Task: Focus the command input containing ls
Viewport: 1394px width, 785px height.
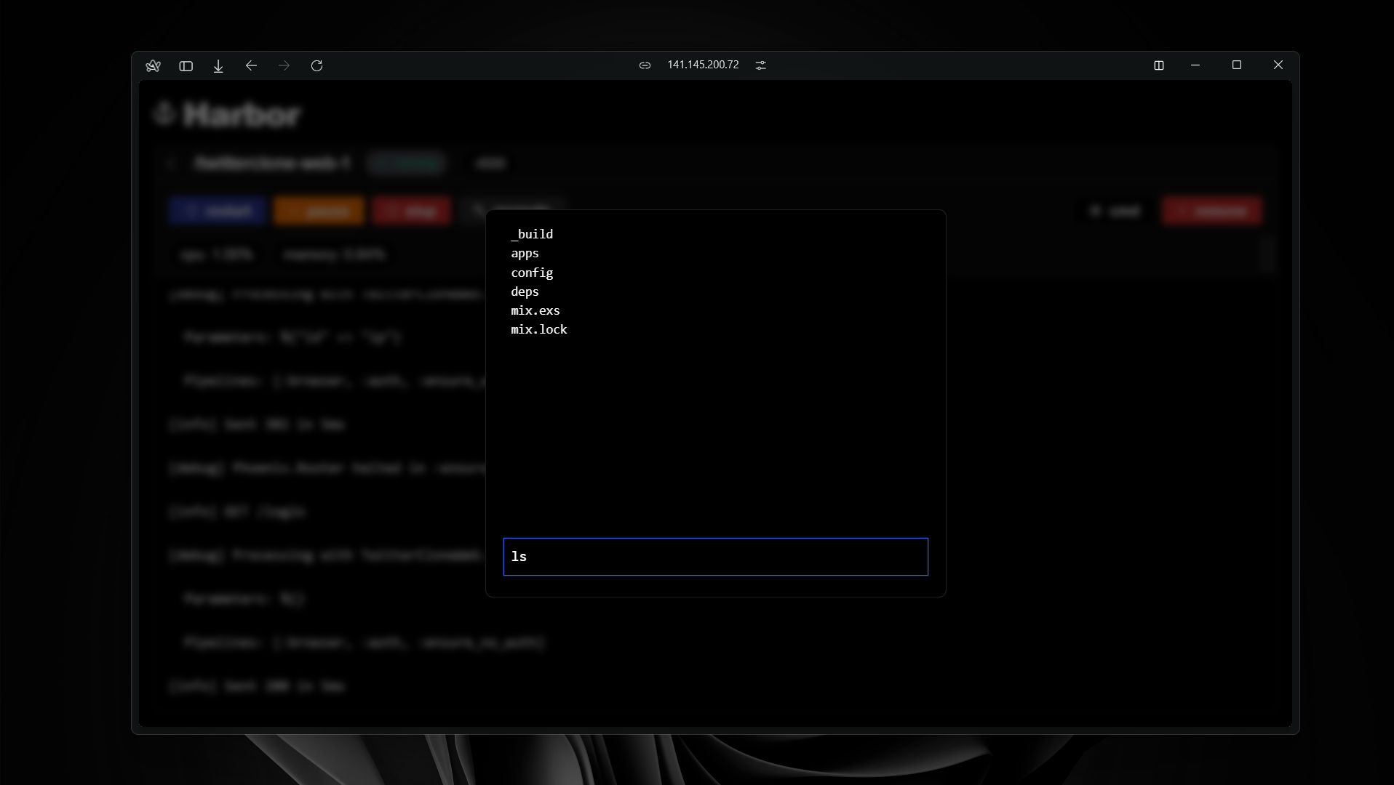Action: 715,557
